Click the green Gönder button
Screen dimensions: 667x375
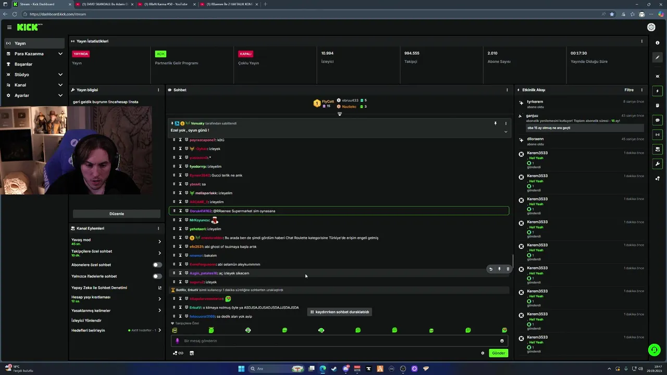[x=498, y=353]
